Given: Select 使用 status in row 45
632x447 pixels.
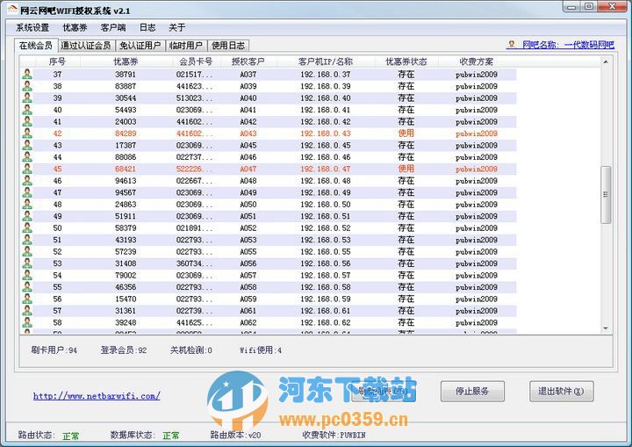Looking at the screenshot, I should pos(406,169).
